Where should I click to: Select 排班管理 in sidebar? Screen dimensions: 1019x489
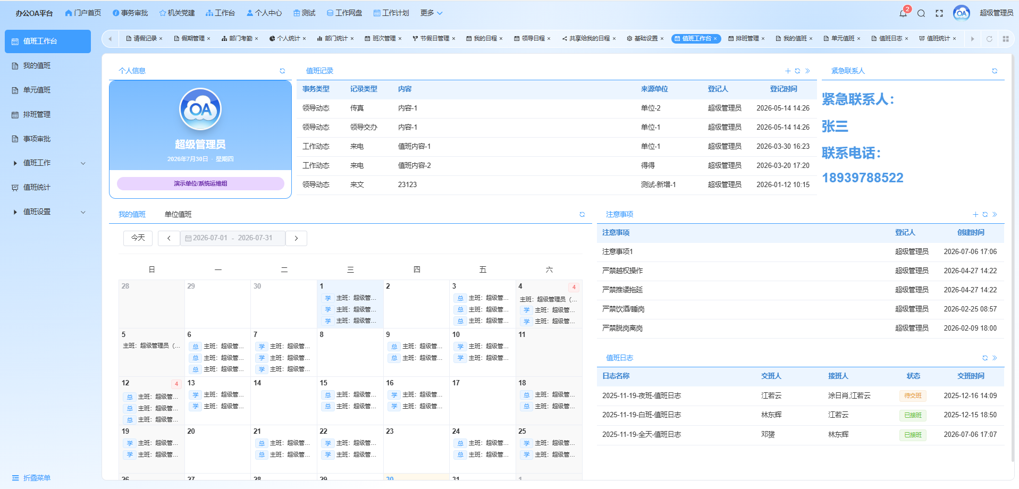48,115
